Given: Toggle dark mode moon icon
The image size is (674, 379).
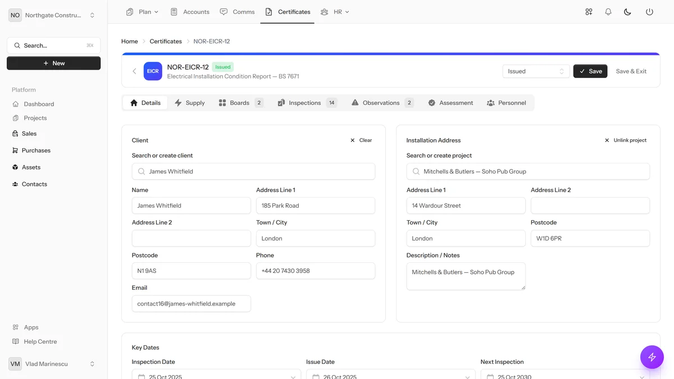Looking at the screenshot, I should click(628, 12).
